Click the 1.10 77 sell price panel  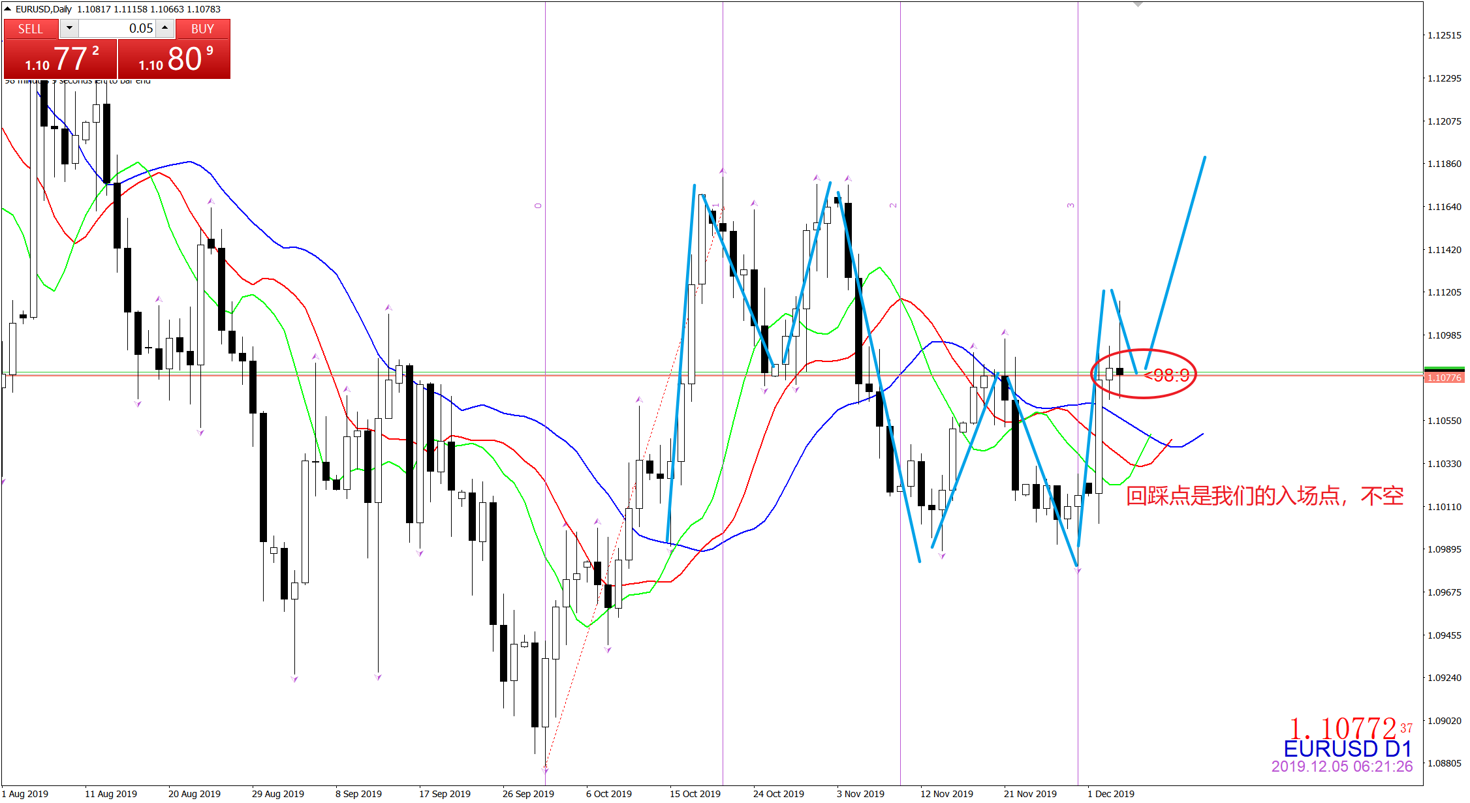click(61, 59)
